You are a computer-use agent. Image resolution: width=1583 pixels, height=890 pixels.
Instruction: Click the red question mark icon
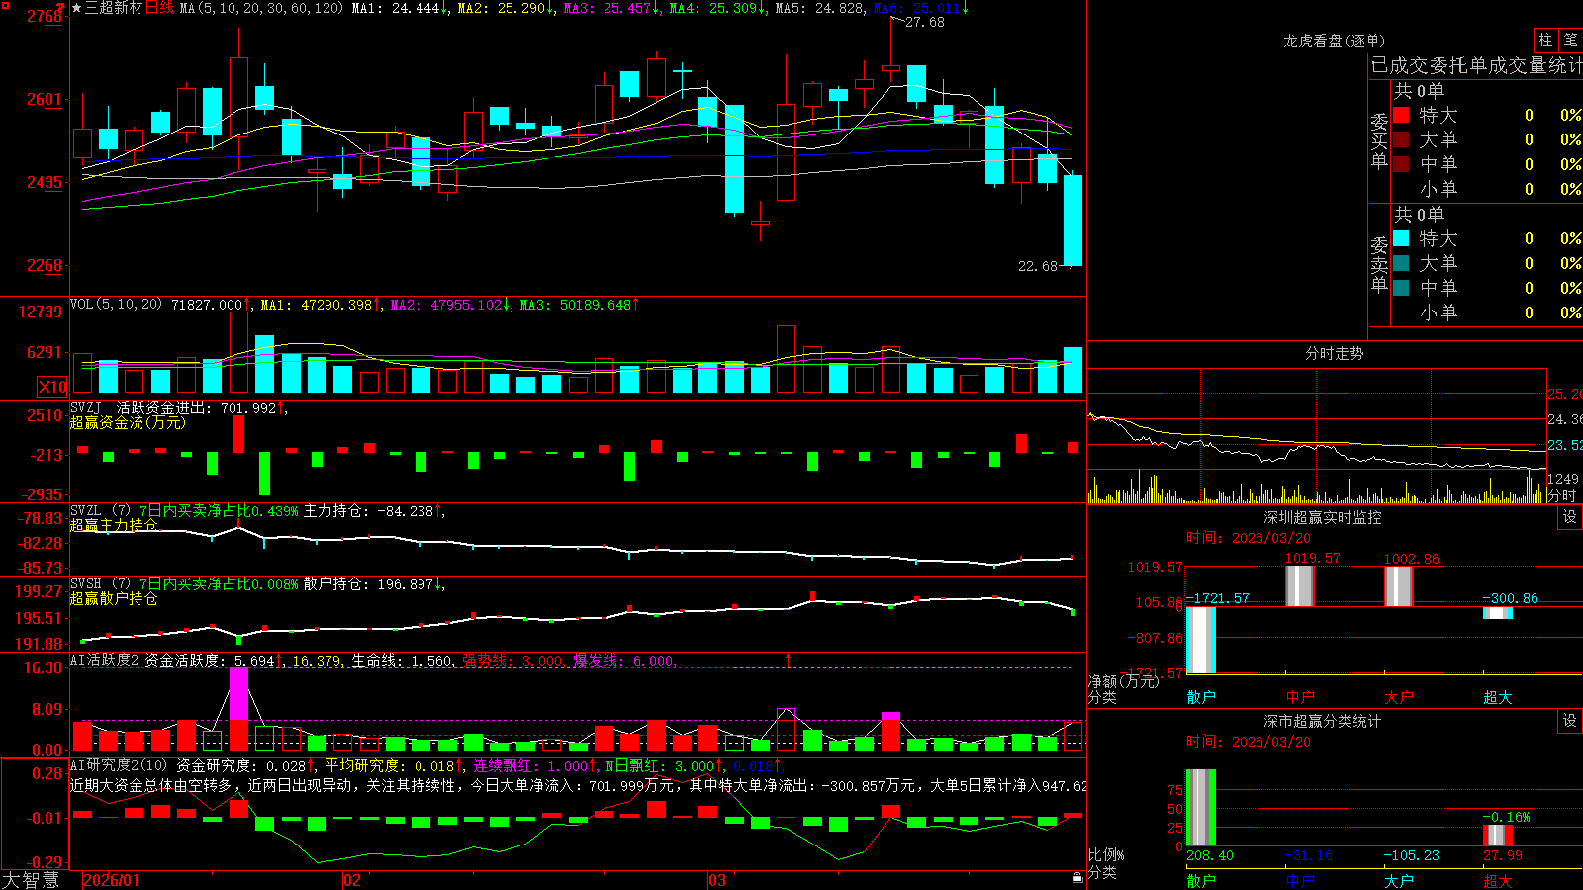(x=59, y=8)
